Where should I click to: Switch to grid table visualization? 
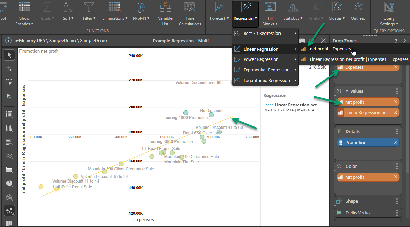(x=9, y=115)
